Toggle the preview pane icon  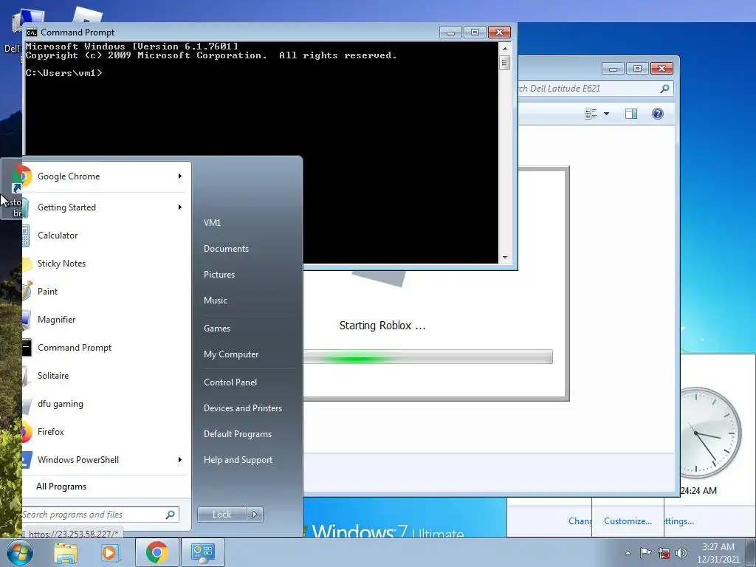[x=631, y=114]
